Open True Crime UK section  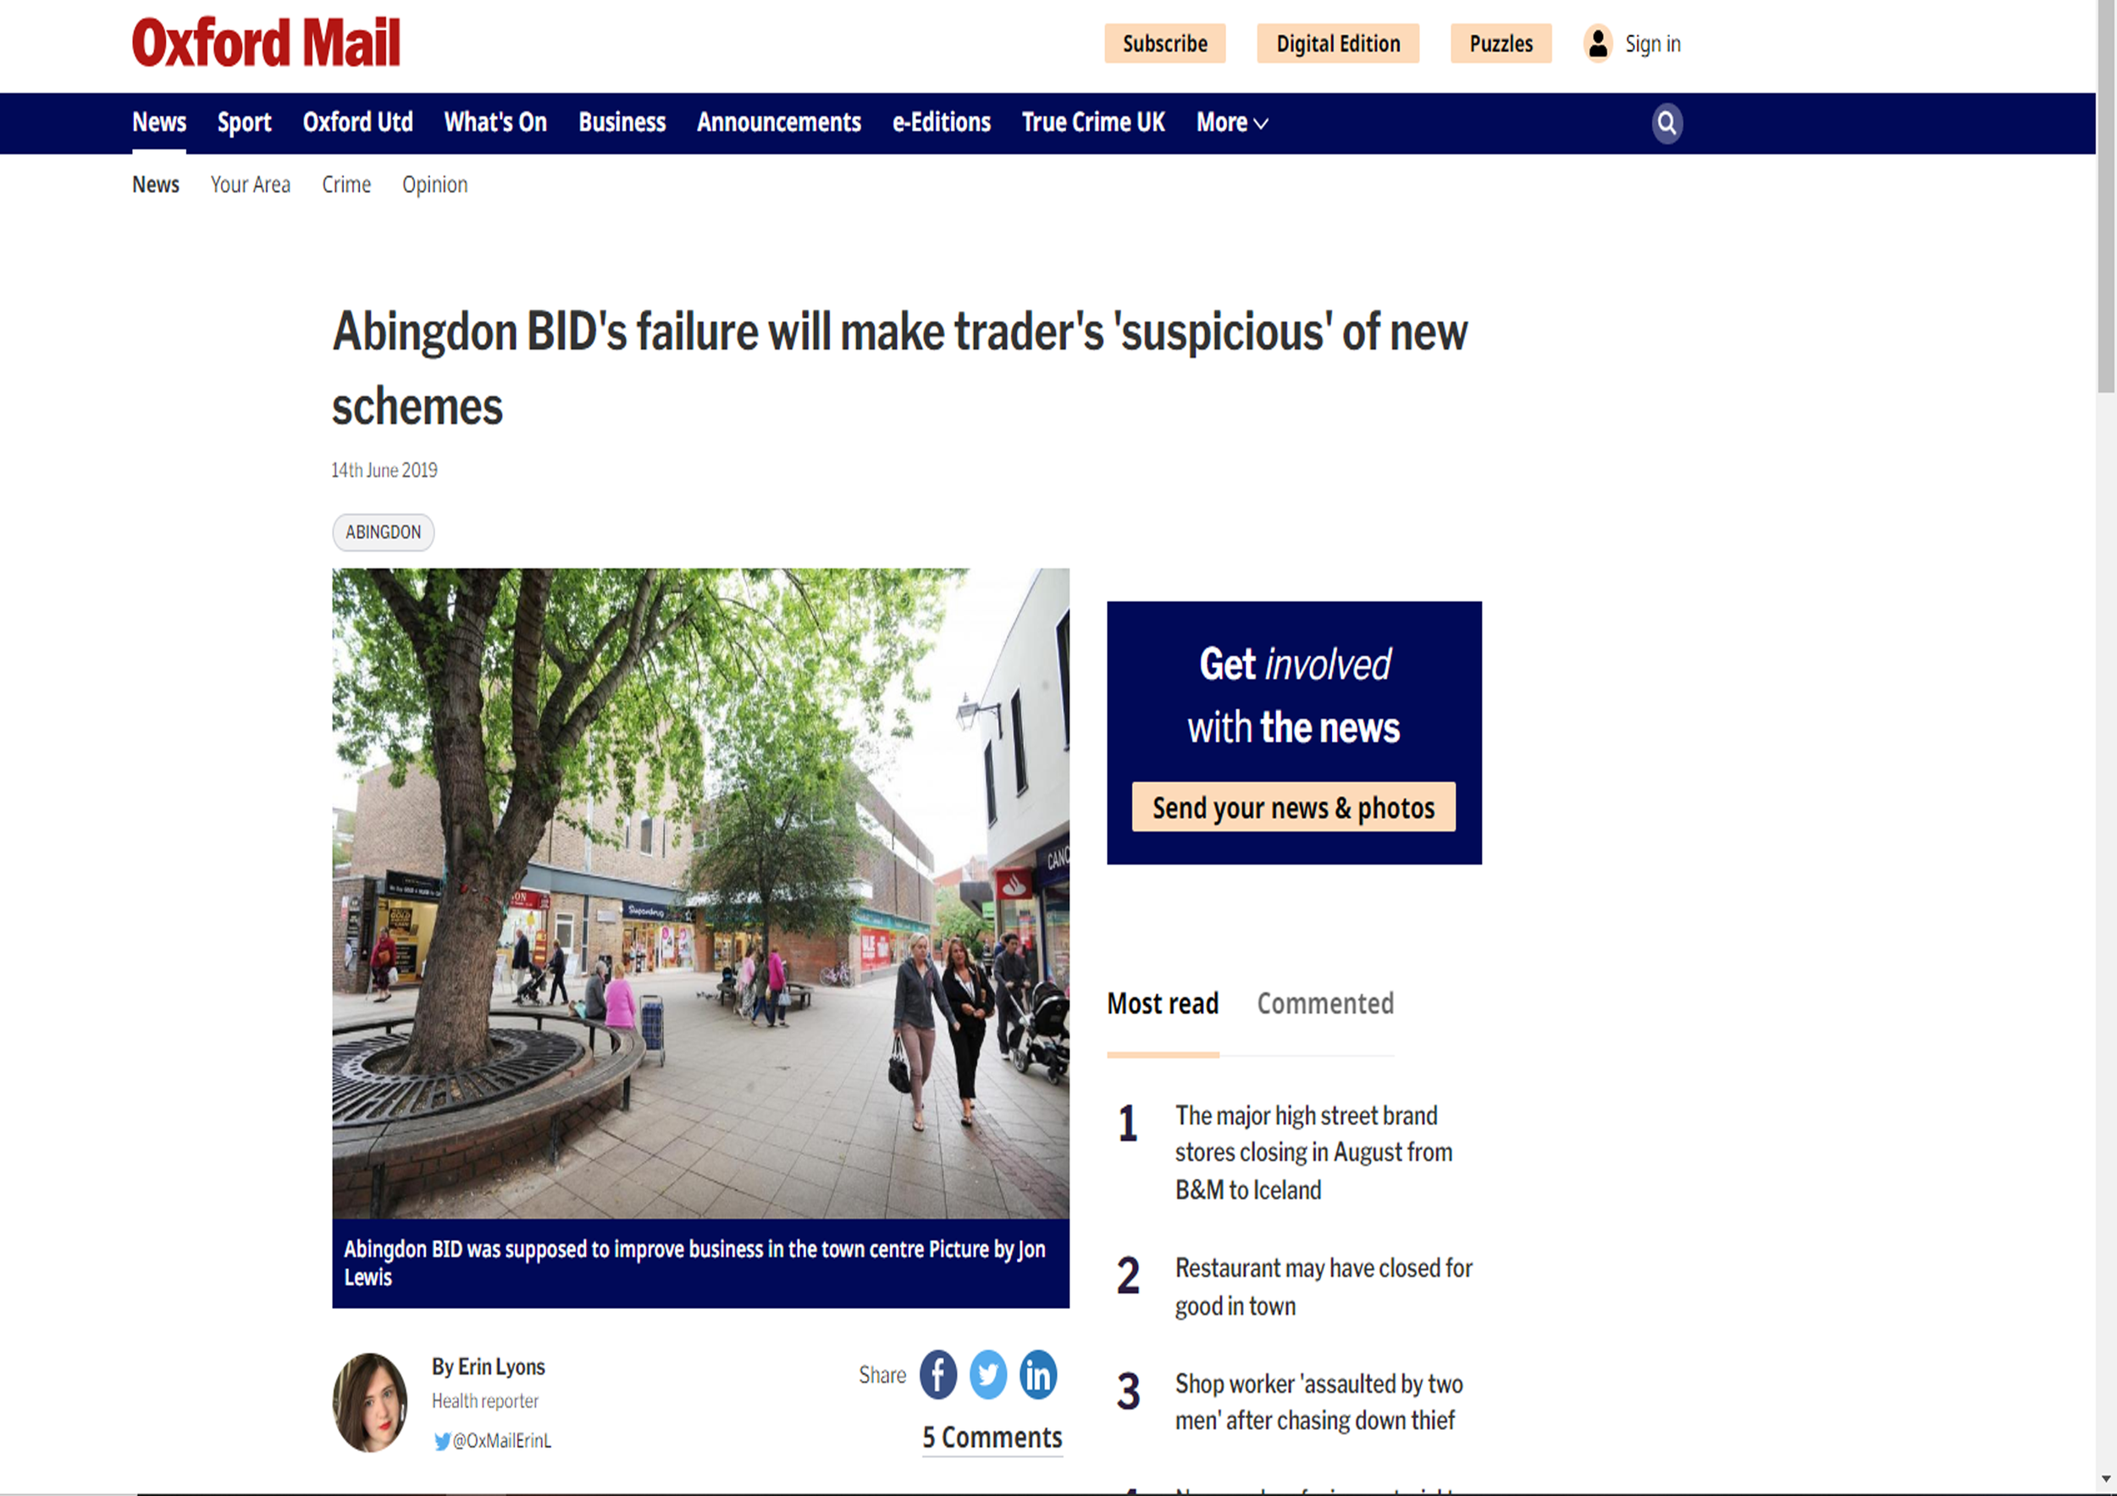coord(1092,122)
